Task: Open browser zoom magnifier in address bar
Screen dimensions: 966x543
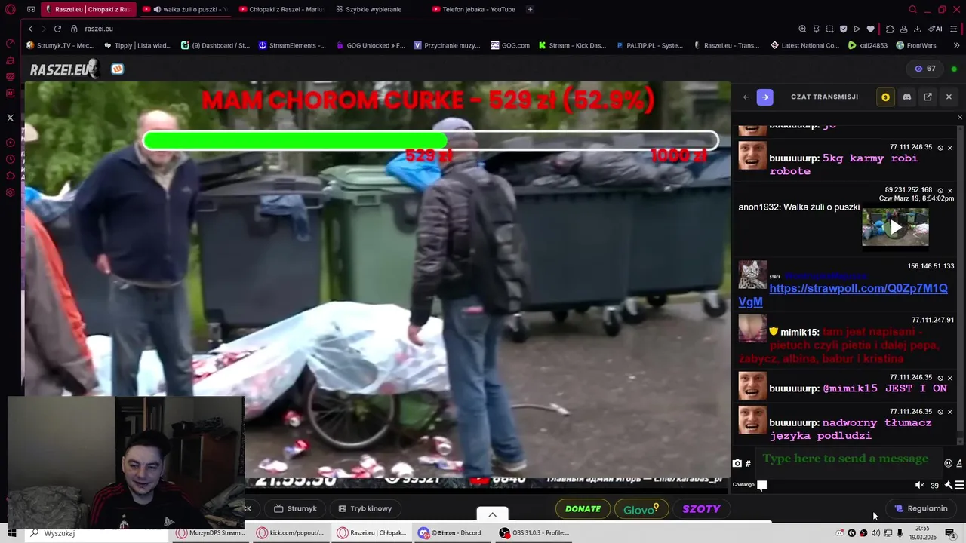Action: point(802,29)
